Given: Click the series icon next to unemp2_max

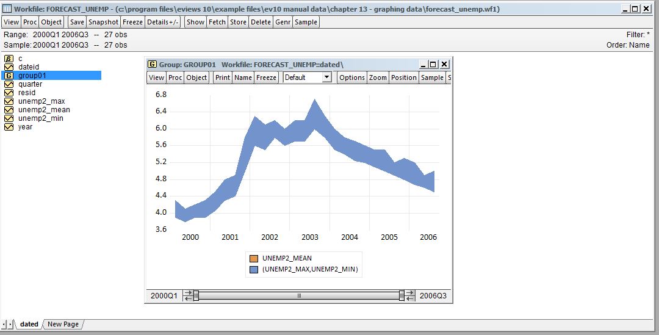Looking at the screenshot, I should [9, 101].
